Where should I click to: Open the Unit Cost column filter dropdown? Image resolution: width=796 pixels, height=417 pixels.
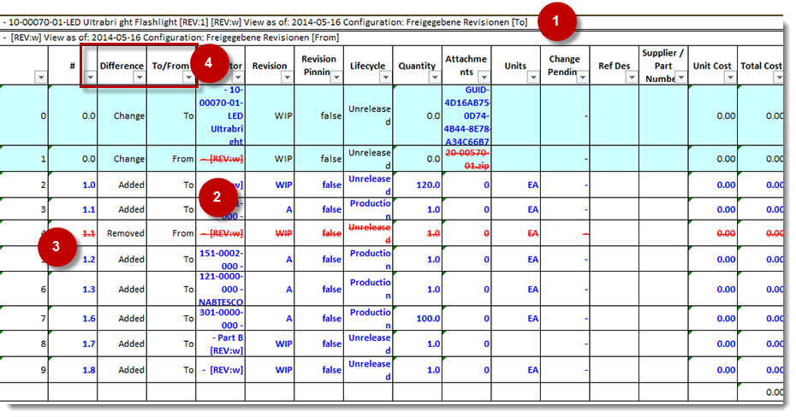(730, 78)
